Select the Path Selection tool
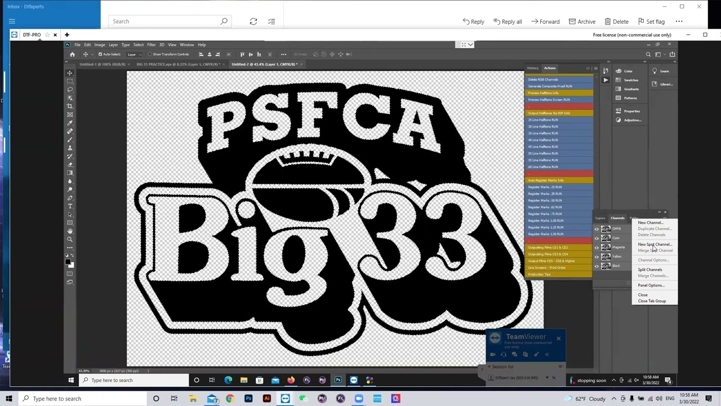721x406 pixels. point(70,214)
